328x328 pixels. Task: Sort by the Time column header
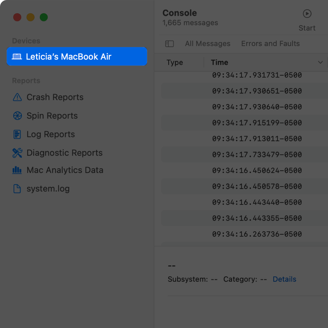click(220, 62)
